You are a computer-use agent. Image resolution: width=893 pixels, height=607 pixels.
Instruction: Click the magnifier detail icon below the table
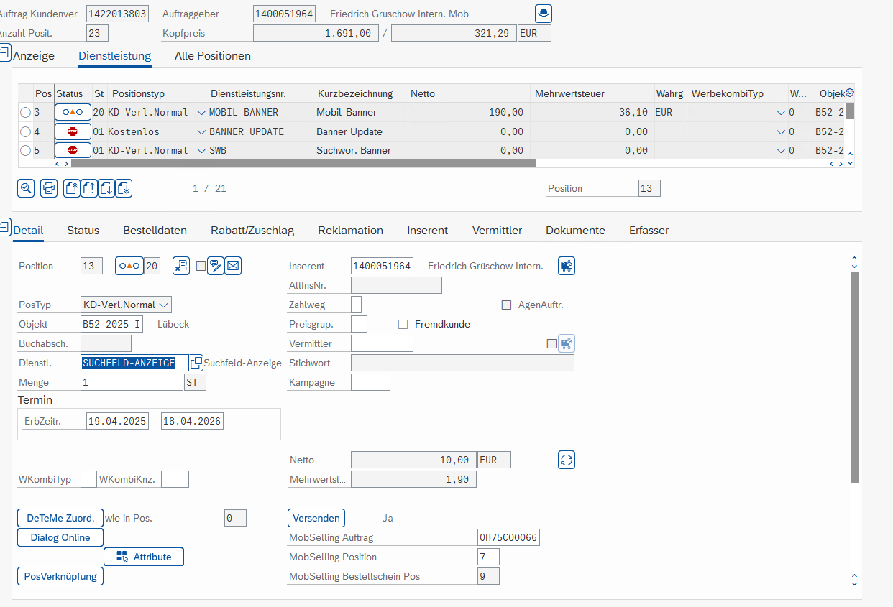pos(26,188)
